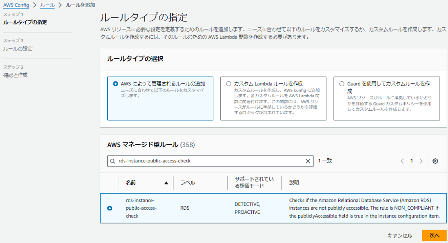Clear the search box with X icon
Viewport: 448px width, 243px height.
coord(308,161)
